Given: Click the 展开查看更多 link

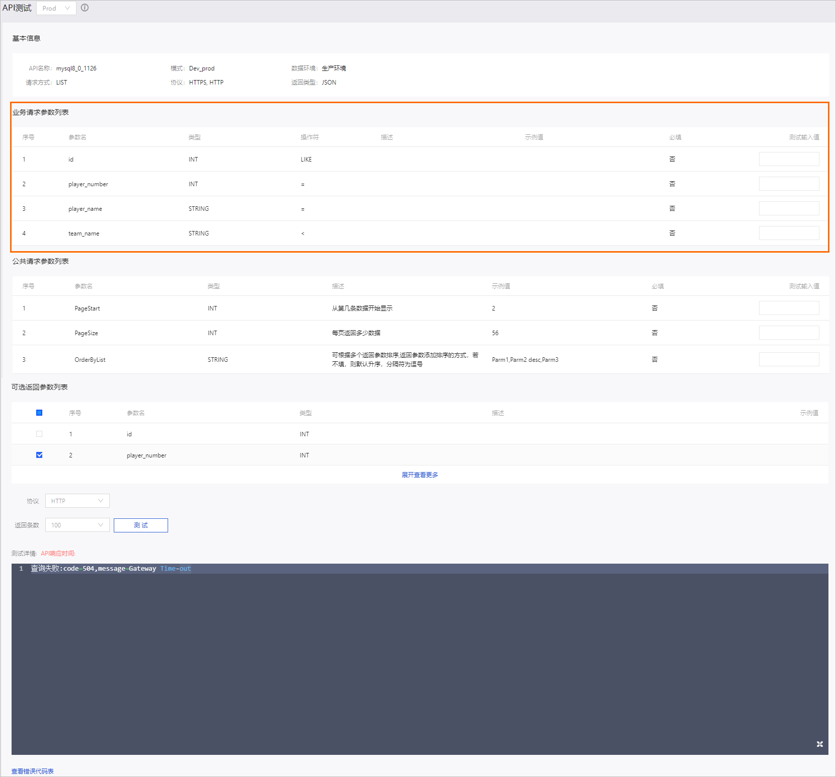Looking at the screenshot, I should (420, 475).
